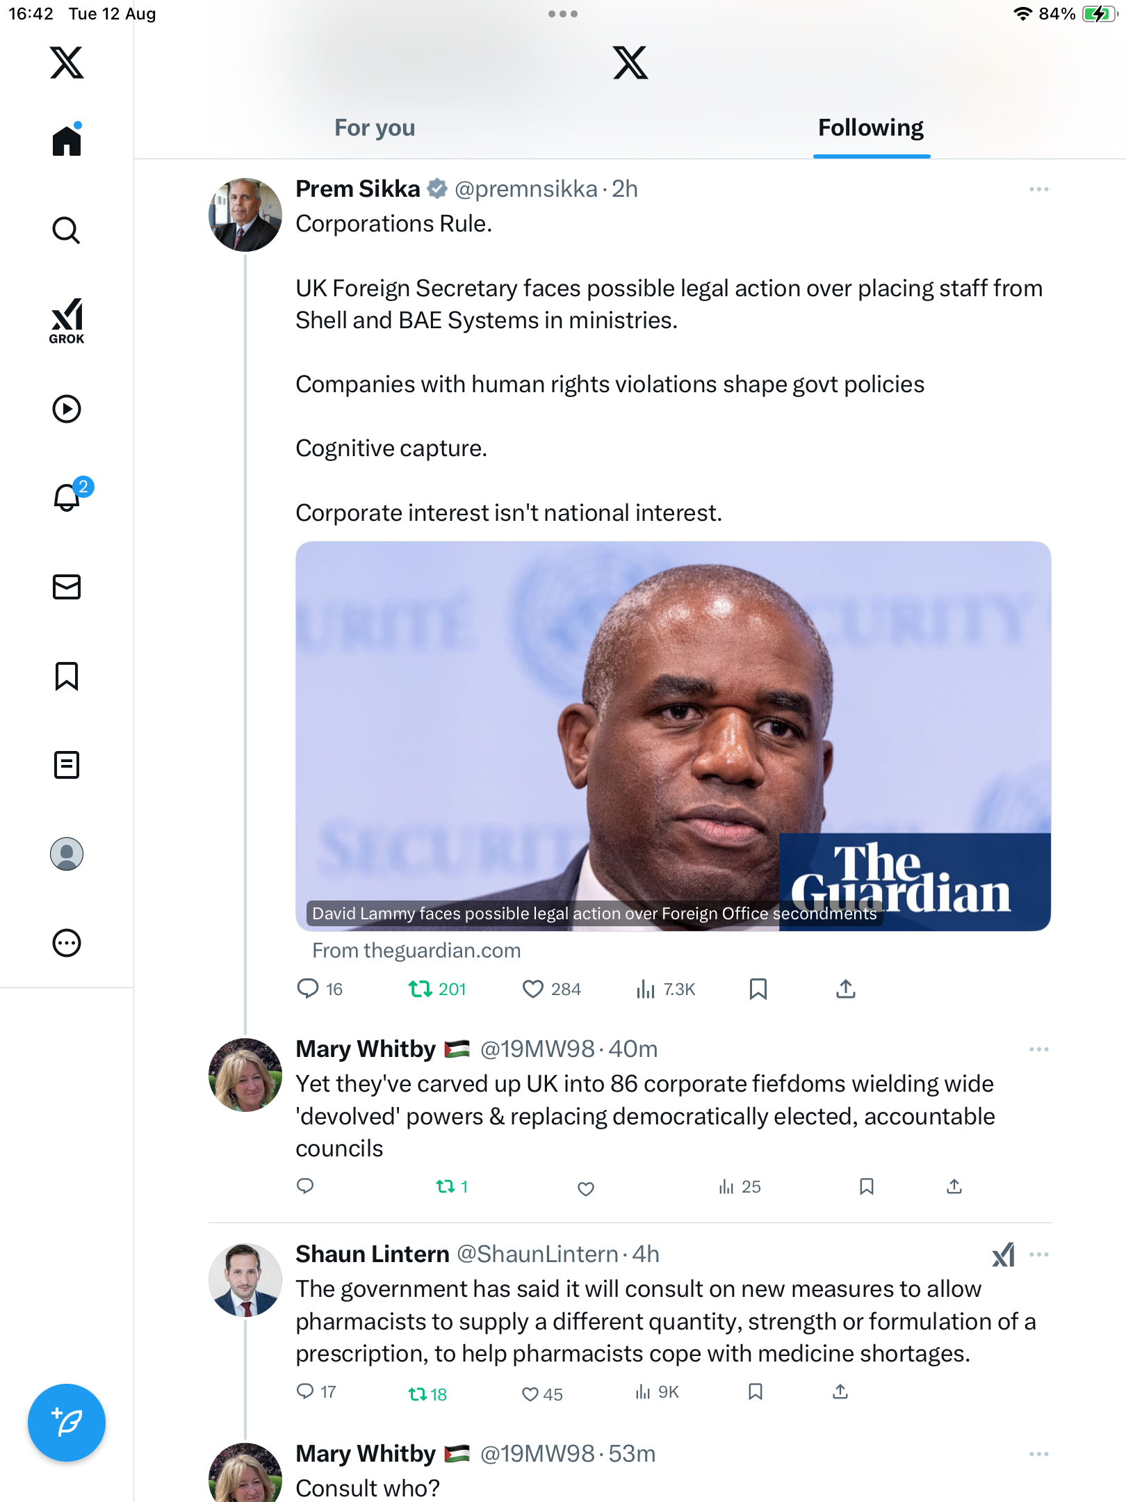Open Grok from the sidebar
This screenshot has height=1502, width=1126.
tap(67, 321)
